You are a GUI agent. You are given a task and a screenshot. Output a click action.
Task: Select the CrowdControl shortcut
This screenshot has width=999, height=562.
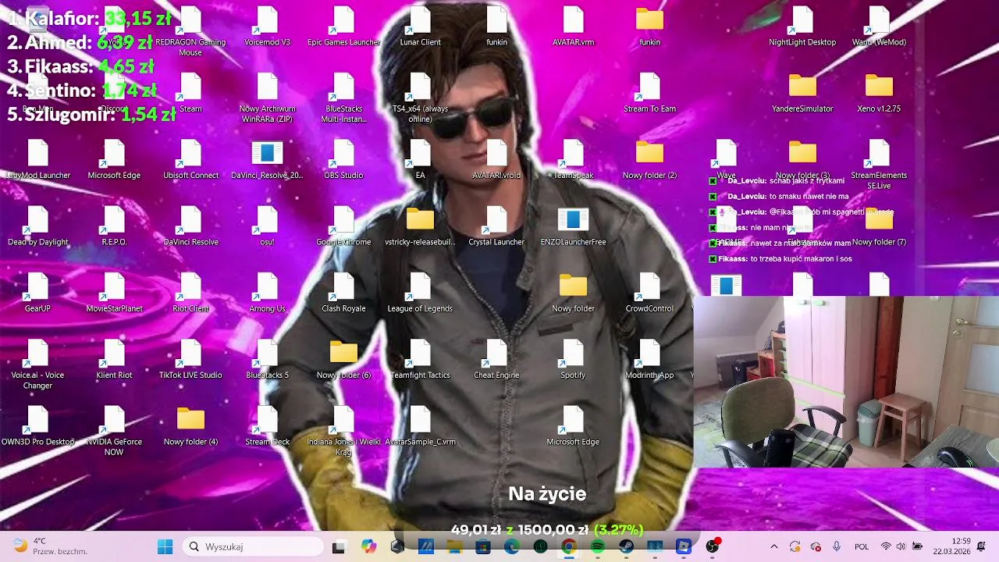[x=649, y=292]
